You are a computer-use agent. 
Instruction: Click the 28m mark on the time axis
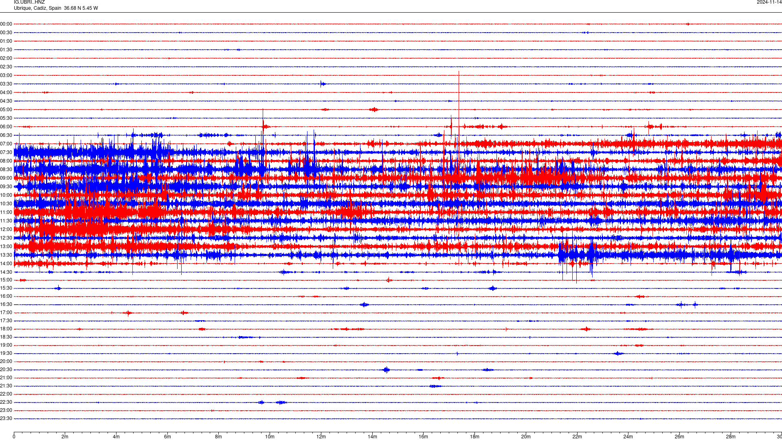pyautogui.click(x=731, y=437)
